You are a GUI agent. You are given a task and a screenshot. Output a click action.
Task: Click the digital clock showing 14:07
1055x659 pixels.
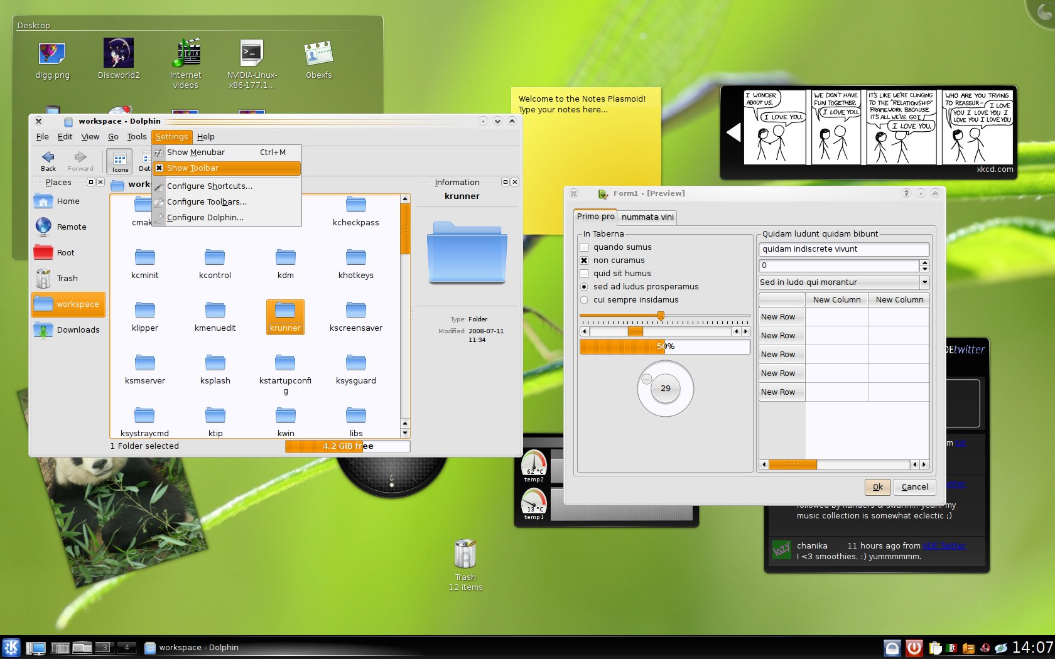[1032, 648]
